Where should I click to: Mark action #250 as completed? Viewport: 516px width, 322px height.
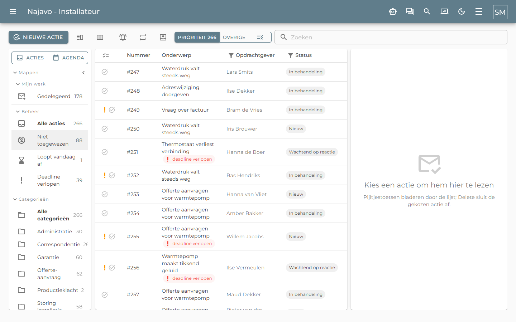click(x=105, y=129)
